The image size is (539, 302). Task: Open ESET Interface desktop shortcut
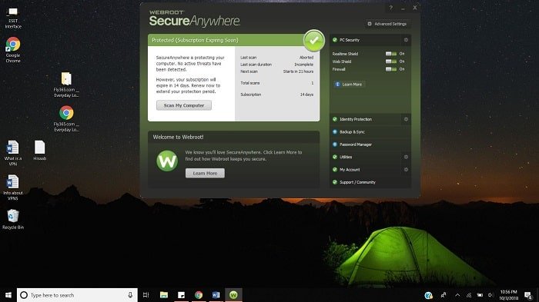pos(13,18)
